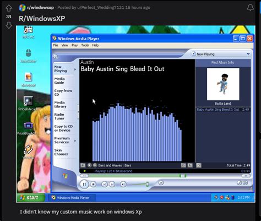Open the visualization selection menu icon

point(83,165)
